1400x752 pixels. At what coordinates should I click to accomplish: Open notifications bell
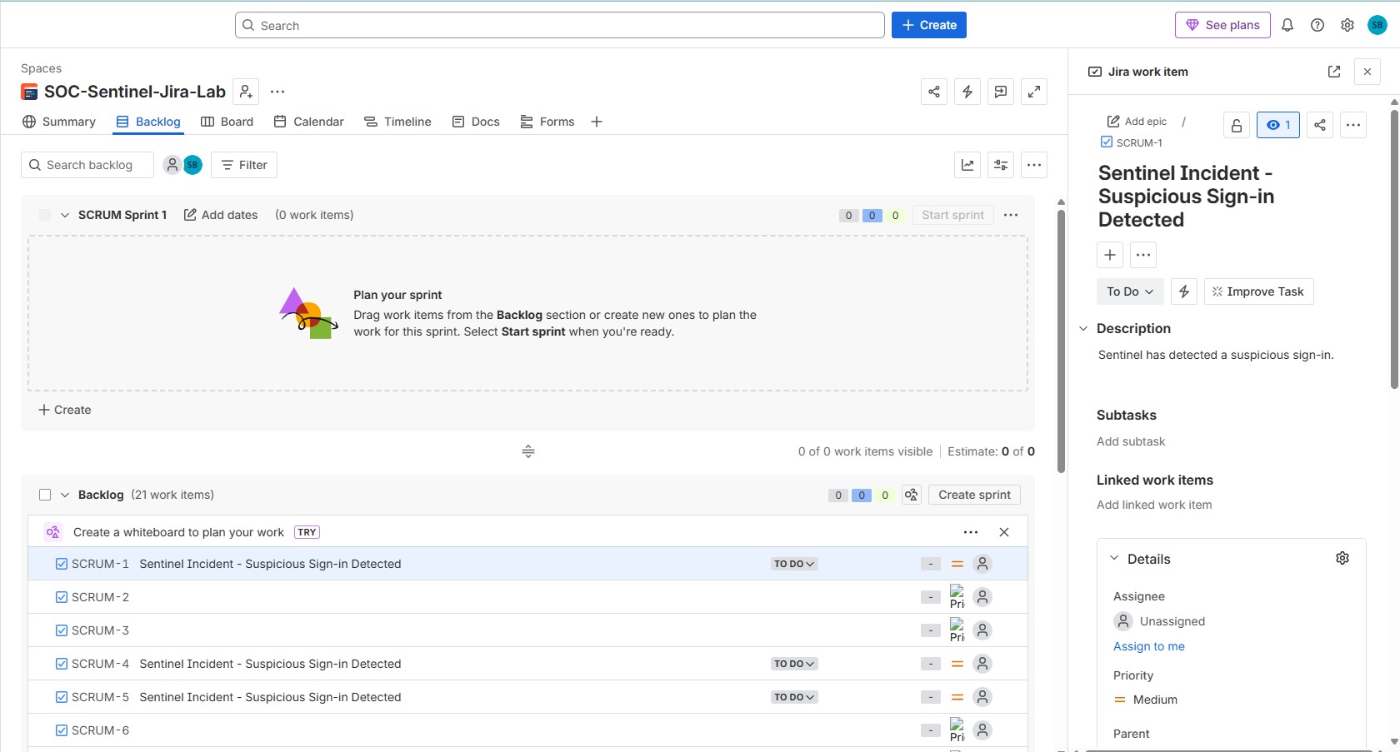tap(1287, 25)
